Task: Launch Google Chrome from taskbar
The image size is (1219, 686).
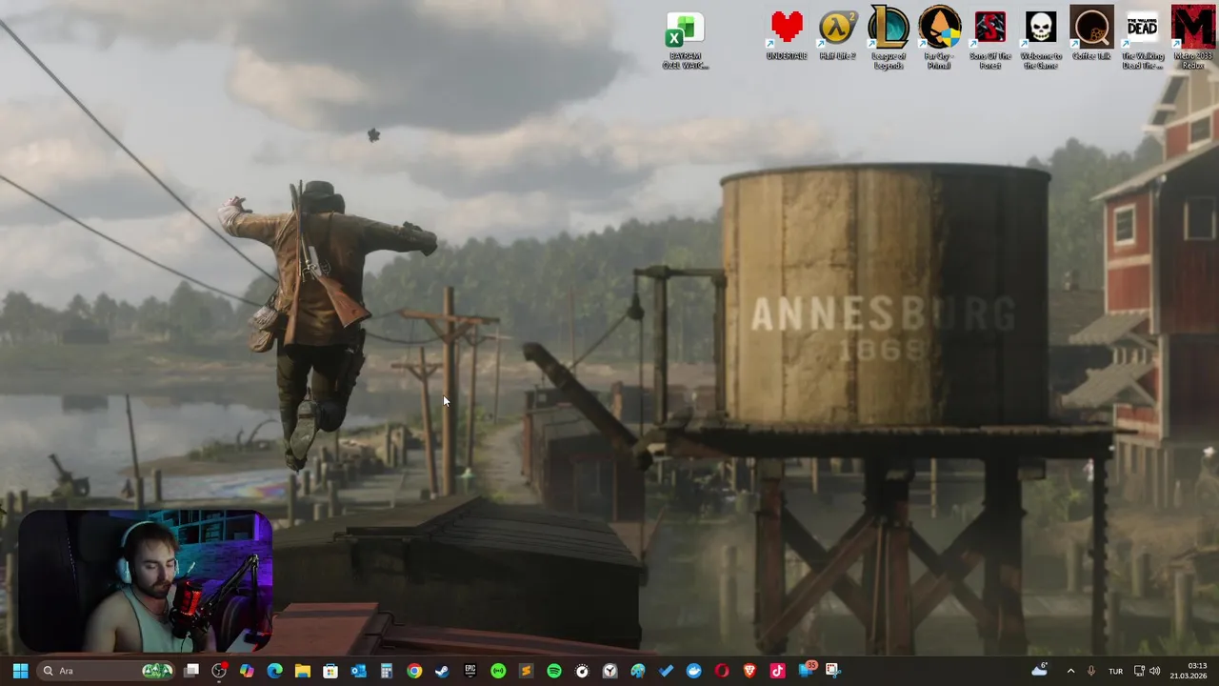Action: (x=414, y=671)
